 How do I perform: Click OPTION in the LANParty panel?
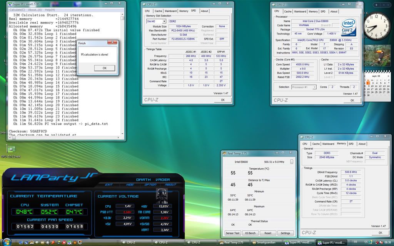coord(150,184)
